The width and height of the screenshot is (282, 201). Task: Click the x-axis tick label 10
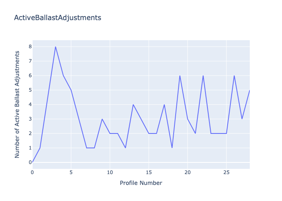point(110,172)
